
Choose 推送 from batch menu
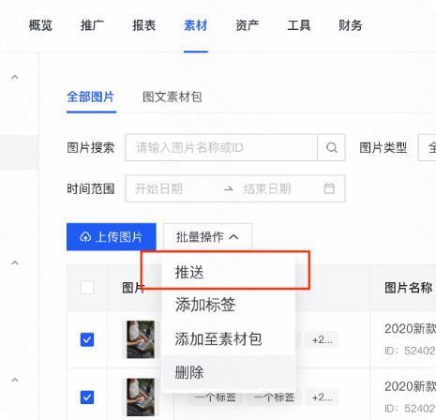click(229, 272)
